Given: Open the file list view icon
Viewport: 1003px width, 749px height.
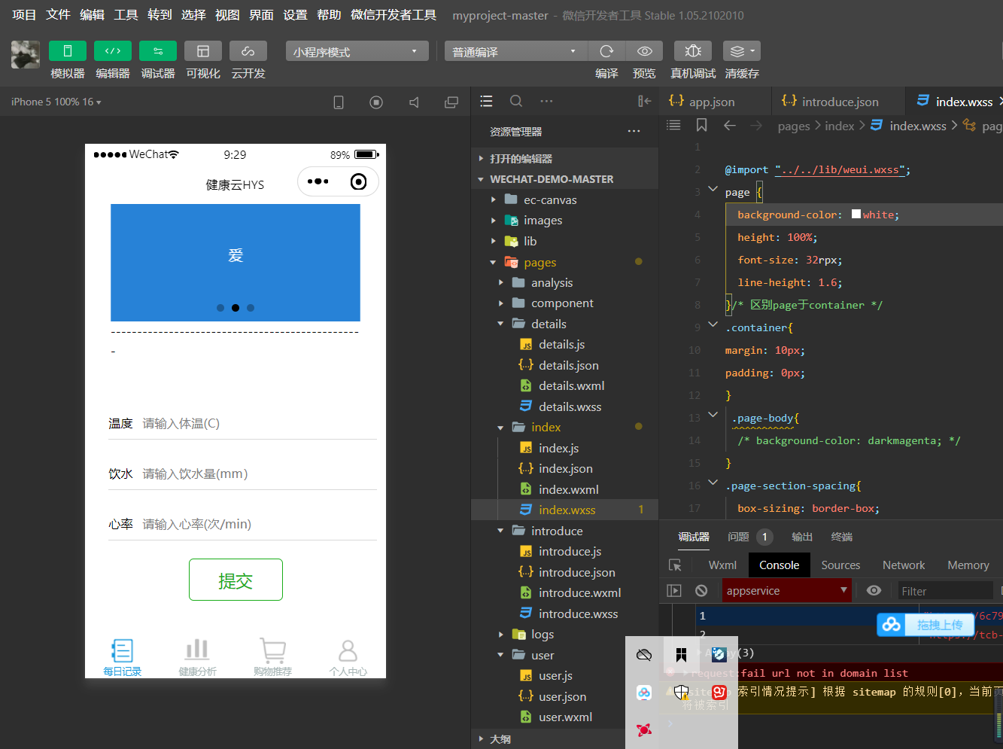Looking at the screenshot, I should [486, 101].
